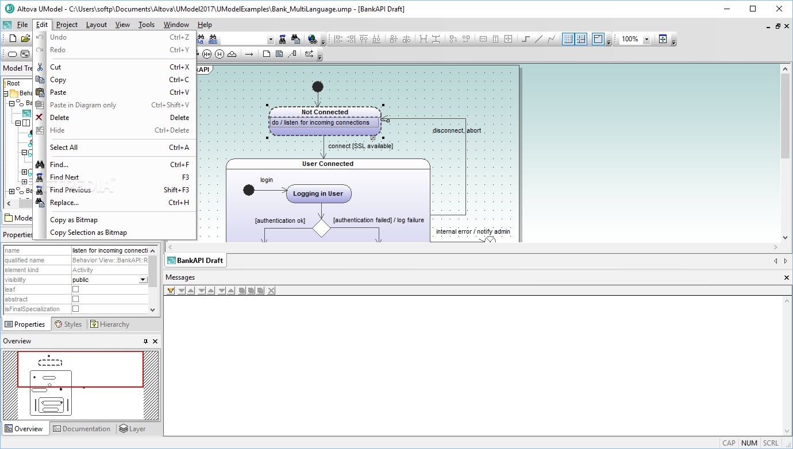Choose Find... from the Edit menu

tap(114, 165)
